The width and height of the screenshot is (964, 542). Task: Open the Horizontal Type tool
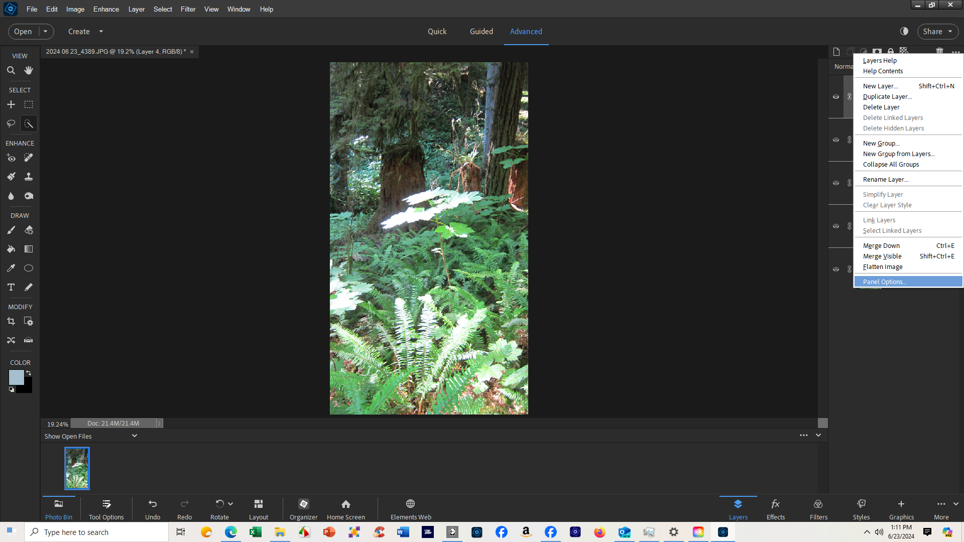pos(11,287)
